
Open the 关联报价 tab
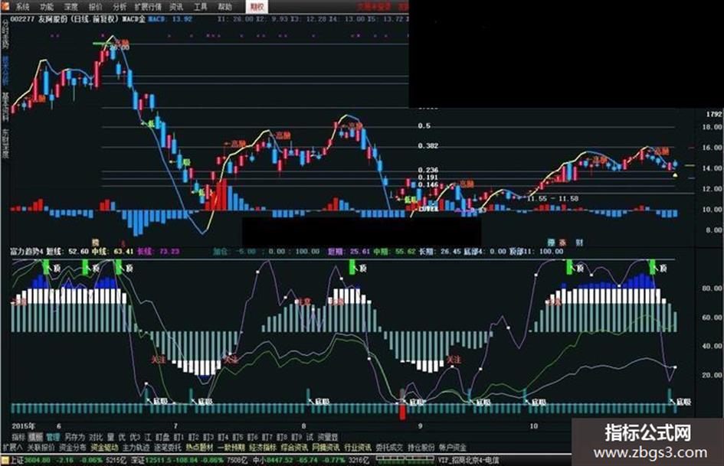(x=41, y=447)
